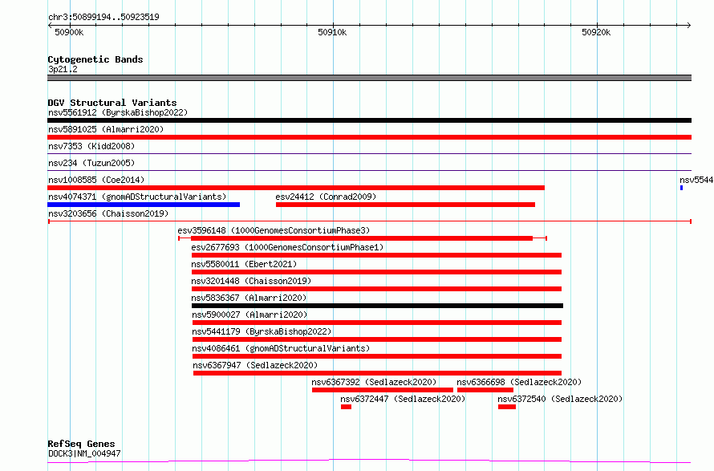Image resolution: width=714 pixels, height=471 pixels.
Task: Click the DOCK3|NM_004947 gene label
Action: pos(84,453)
